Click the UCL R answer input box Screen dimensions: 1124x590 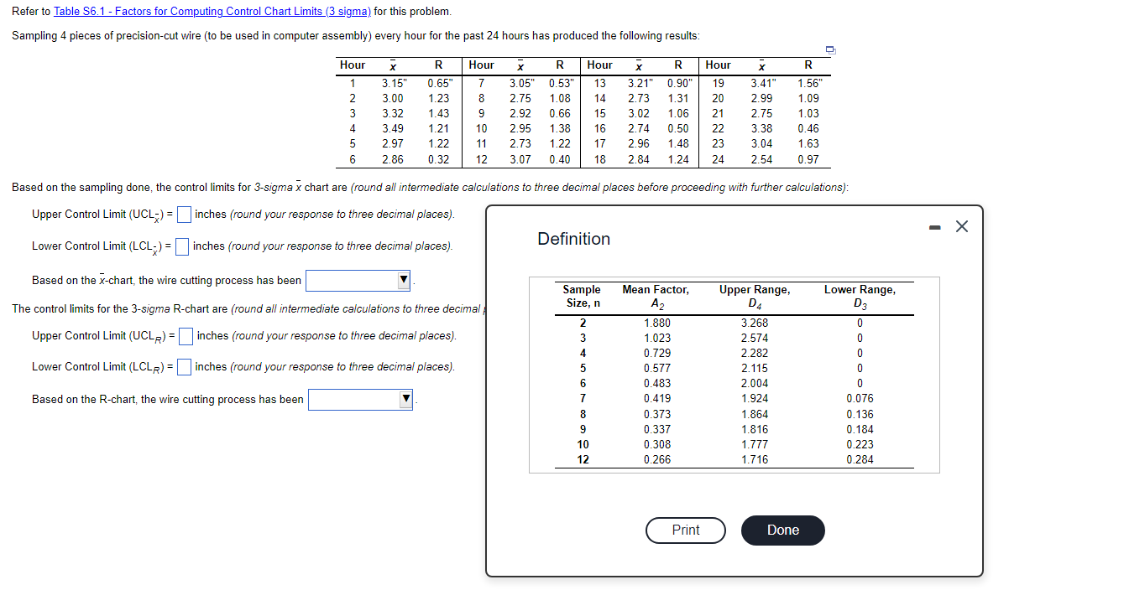click(184, 336)
